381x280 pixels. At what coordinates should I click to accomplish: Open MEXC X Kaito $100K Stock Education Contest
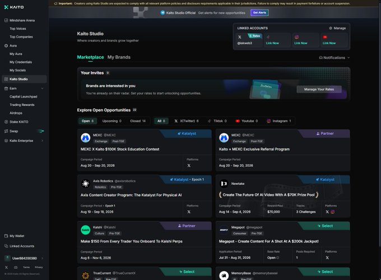(x=120, y=150)
